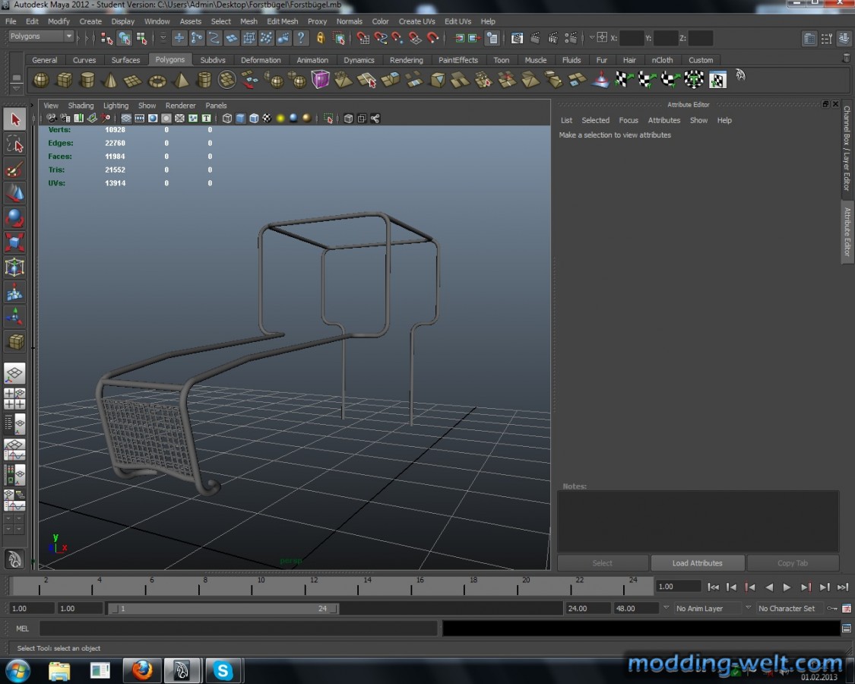The image size is (855, 684).
Task: Open animation preferences icon
Action: tap(847, 608)
